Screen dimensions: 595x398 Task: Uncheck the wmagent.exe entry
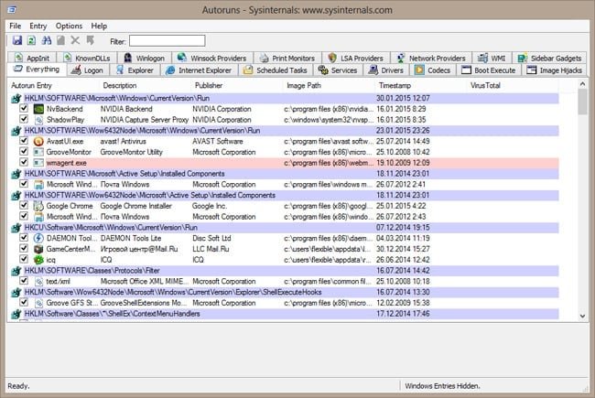[24, 162]
